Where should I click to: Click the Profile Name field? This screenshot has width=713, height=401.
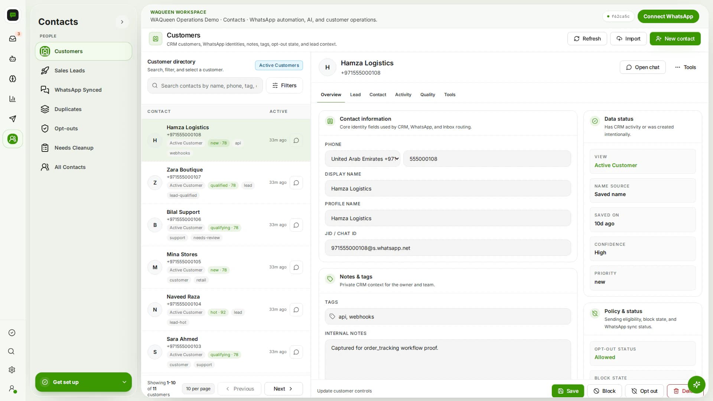(448, 218)
